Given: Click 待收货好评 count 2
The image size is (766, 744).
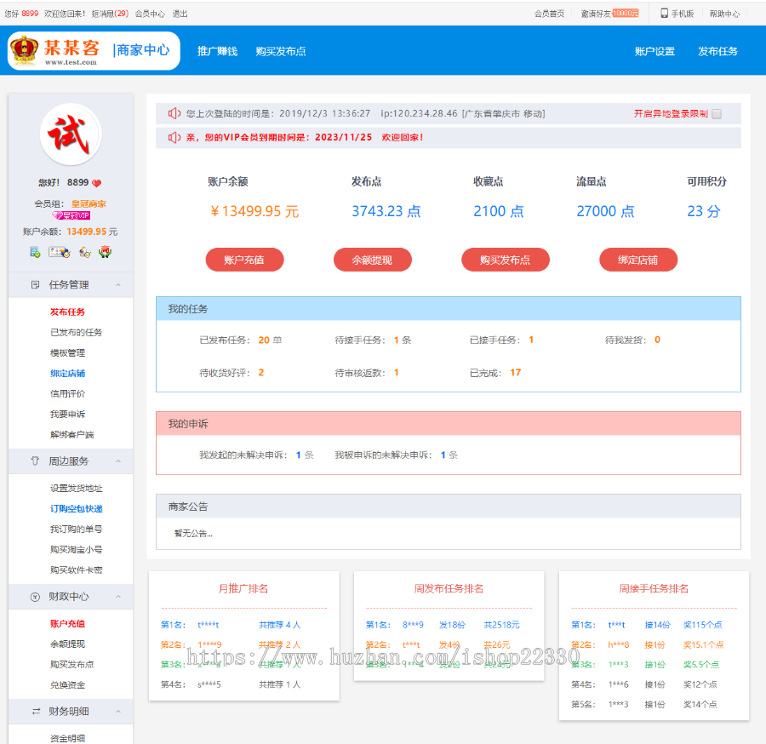Looking at the screenshot, I should (261, 373).
